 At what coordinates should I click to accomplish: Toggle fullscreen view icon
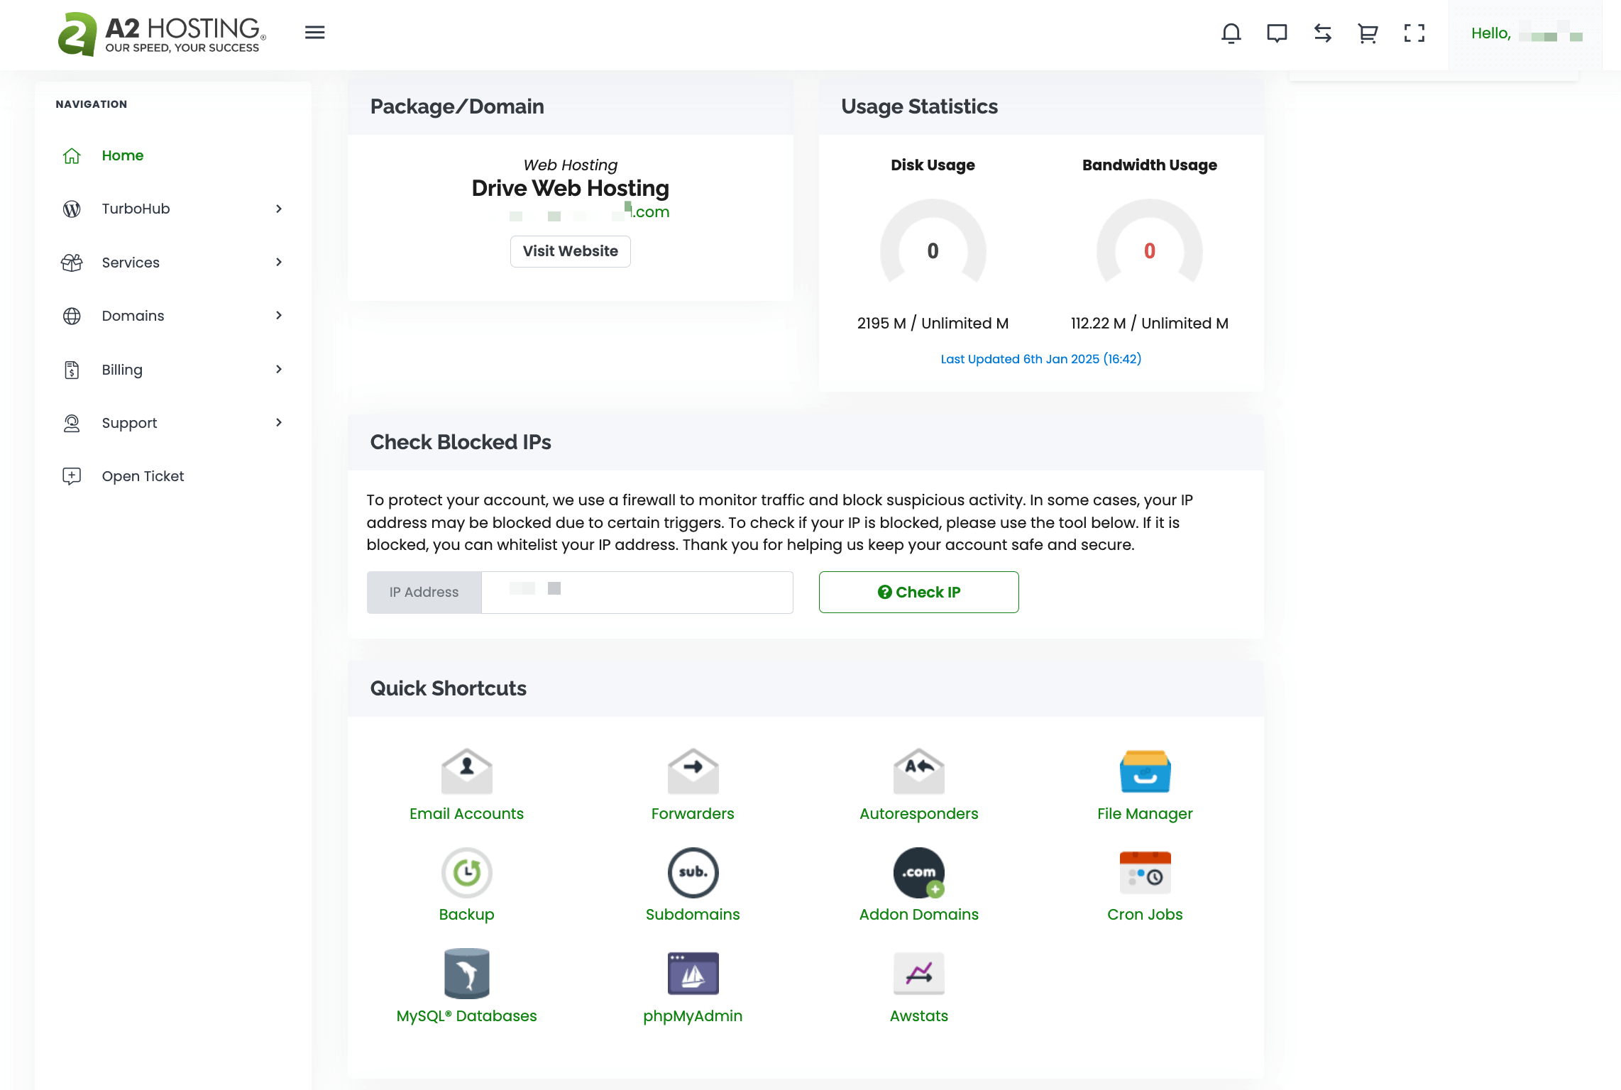(1414, 33)
